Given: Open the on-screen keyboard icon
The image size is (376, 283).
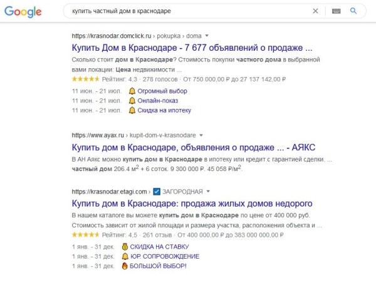Looking at the screenshot, I should 336,11.
